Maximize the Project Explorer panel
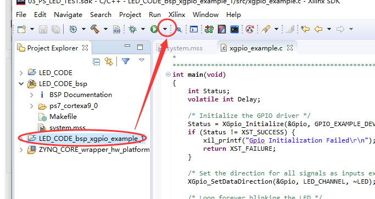The image size is (375, 199). pyautogui.click(x=140, y=47)
